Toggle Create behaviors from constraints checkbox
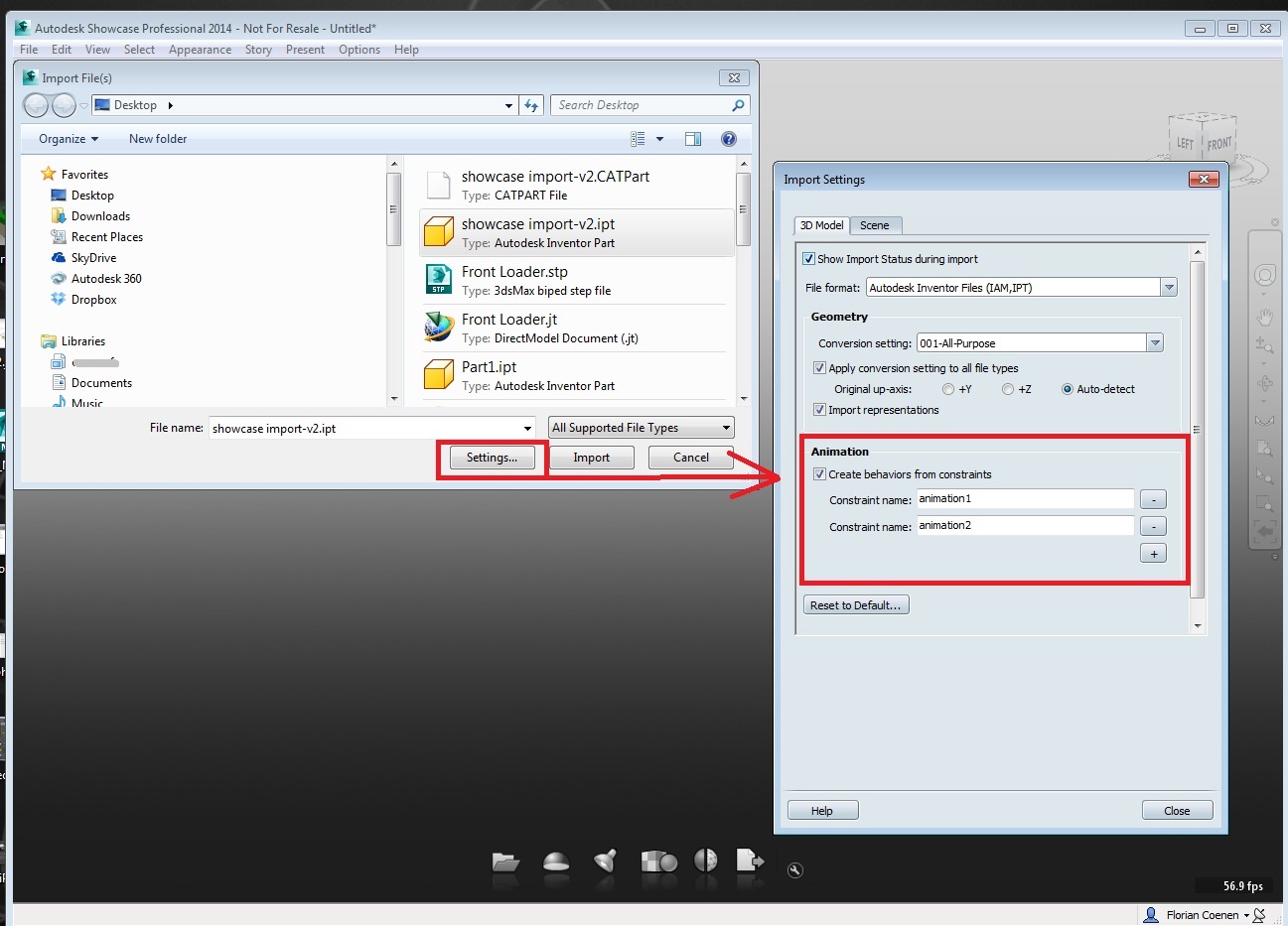The width and height of the screenshot is (1288, 926). (x=819, y=474)
